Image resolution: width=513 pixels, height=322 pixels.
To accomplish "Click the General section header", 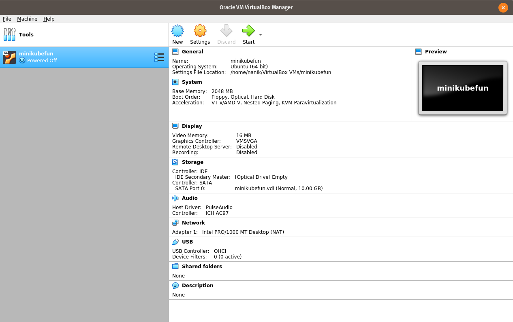I will pos(192,52).
